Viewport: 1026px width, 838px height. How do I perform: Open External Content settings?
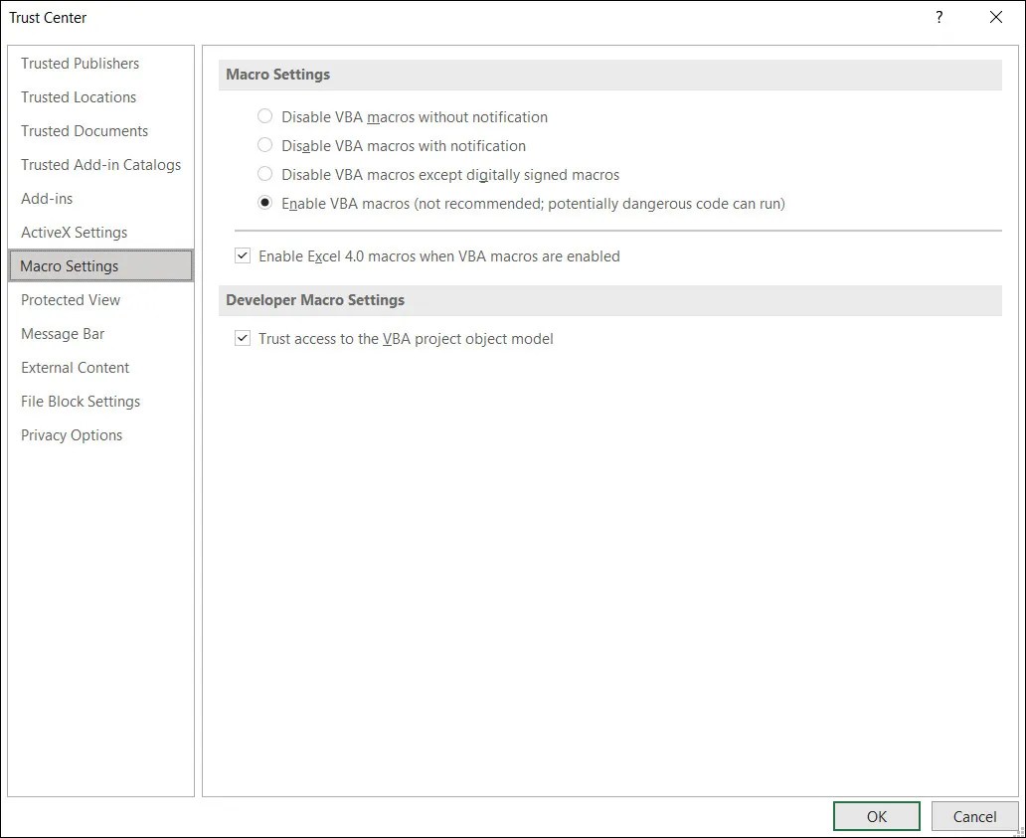(75, 367)
